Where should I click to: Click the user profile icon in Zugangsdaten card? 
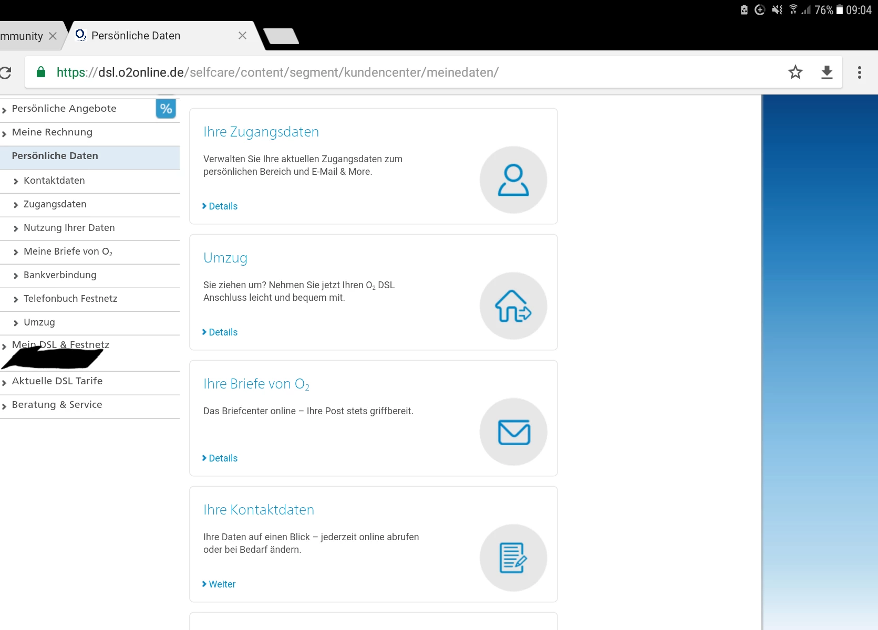point(513,180)
